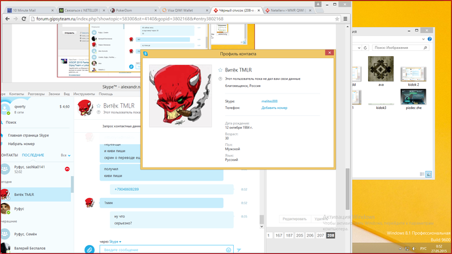Click the Chrome forward arrow

15,19
